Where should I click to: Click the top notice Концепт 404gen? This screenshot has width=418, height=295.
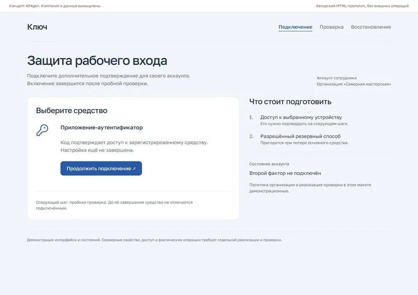55,6
